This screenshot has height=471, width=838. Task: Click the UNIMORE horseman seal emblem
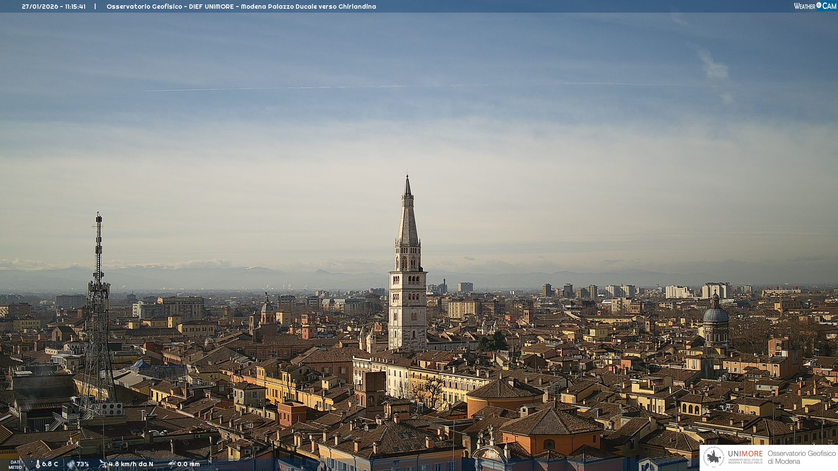(x=714, y=457)
